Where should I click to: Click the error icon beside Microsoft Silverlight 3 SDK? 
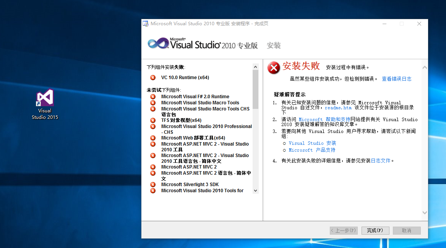153,185
